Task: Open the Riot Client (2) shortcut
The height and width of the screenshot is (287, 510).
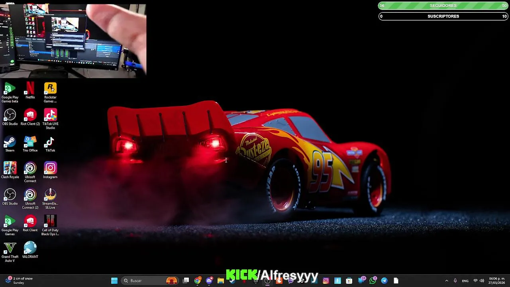Action: click(x=30, y=117)
